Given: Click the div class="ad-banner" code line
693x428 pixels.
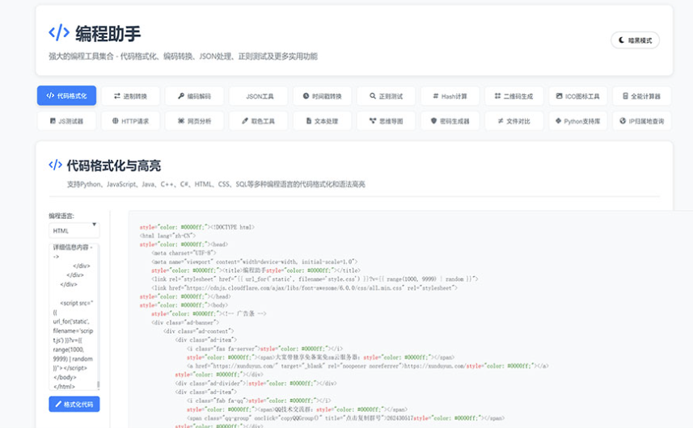Looking at the screenshot, I should [x=185, y=322].
